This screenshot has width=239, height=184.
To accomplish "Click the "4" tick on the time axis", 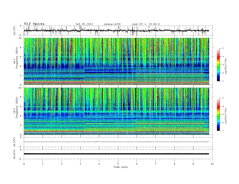I will tap(99, 164).
